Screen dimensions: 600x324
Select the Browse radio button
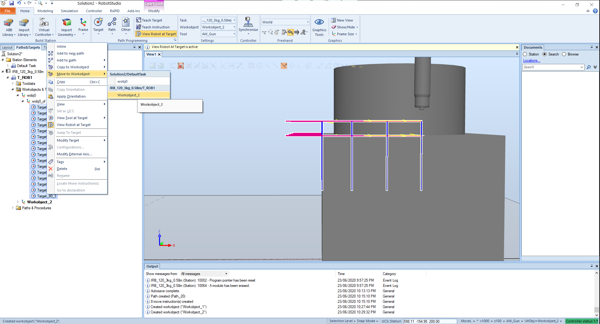pos(564,54)
